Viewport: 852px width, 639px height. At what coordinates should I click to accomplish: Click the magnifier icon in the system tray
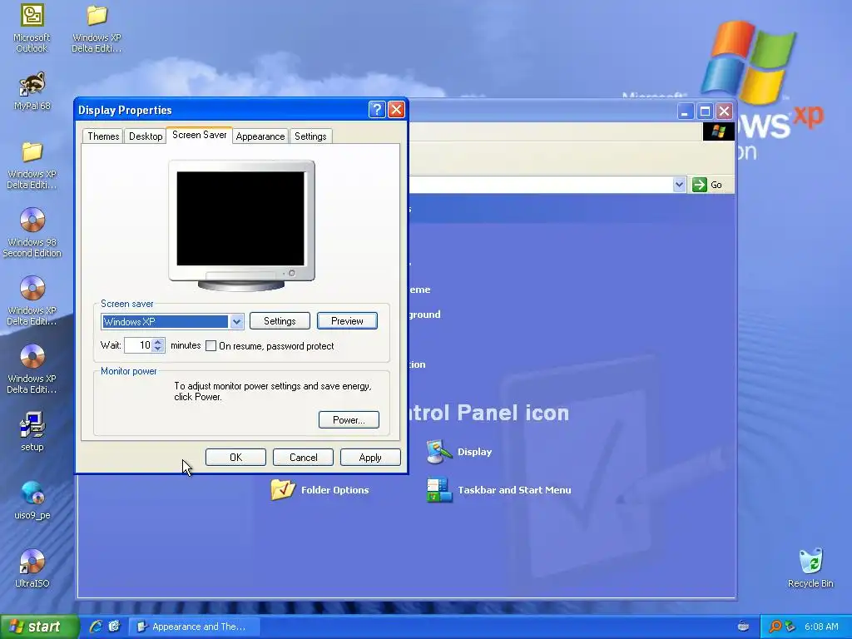tap(775, 627)
